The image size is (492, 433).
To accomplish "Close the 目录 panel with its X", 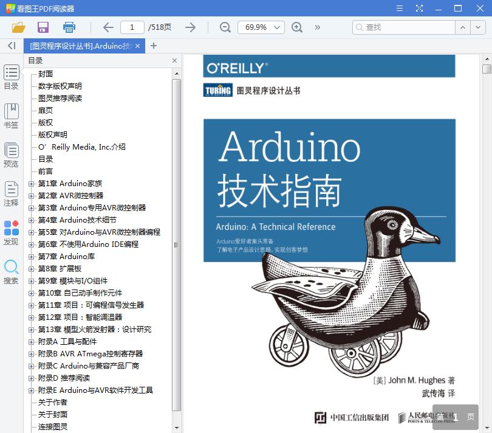I will click(174, 60).
